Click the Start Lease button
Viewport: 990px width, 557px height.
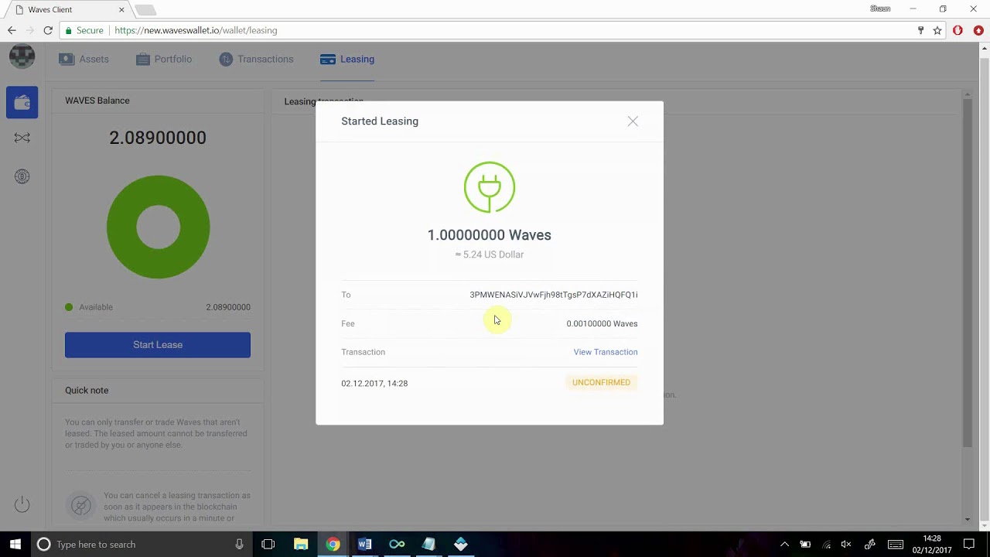[x=158, y=345]
